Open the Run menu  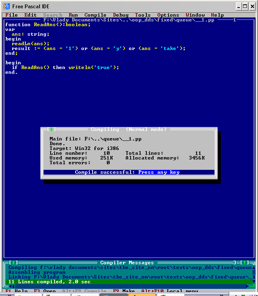pyautogui.click(x=73, y=15)
